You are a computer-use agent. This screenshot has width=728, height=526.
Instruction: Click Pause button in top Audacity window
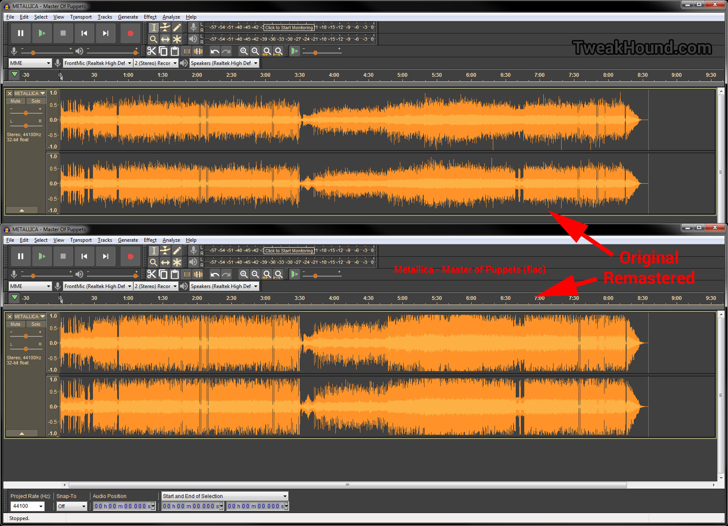[20, 33]
